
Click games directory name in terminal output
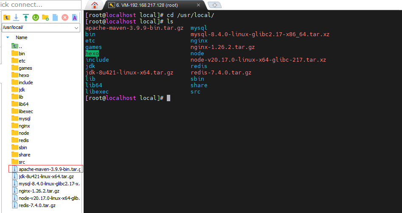93,47
